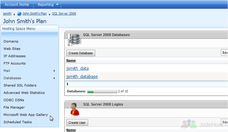This screenshot has width=228, height=132.
Task: Select IP Addresses in the sidebar
Action: pyautogui.click(x=14, y=56)
